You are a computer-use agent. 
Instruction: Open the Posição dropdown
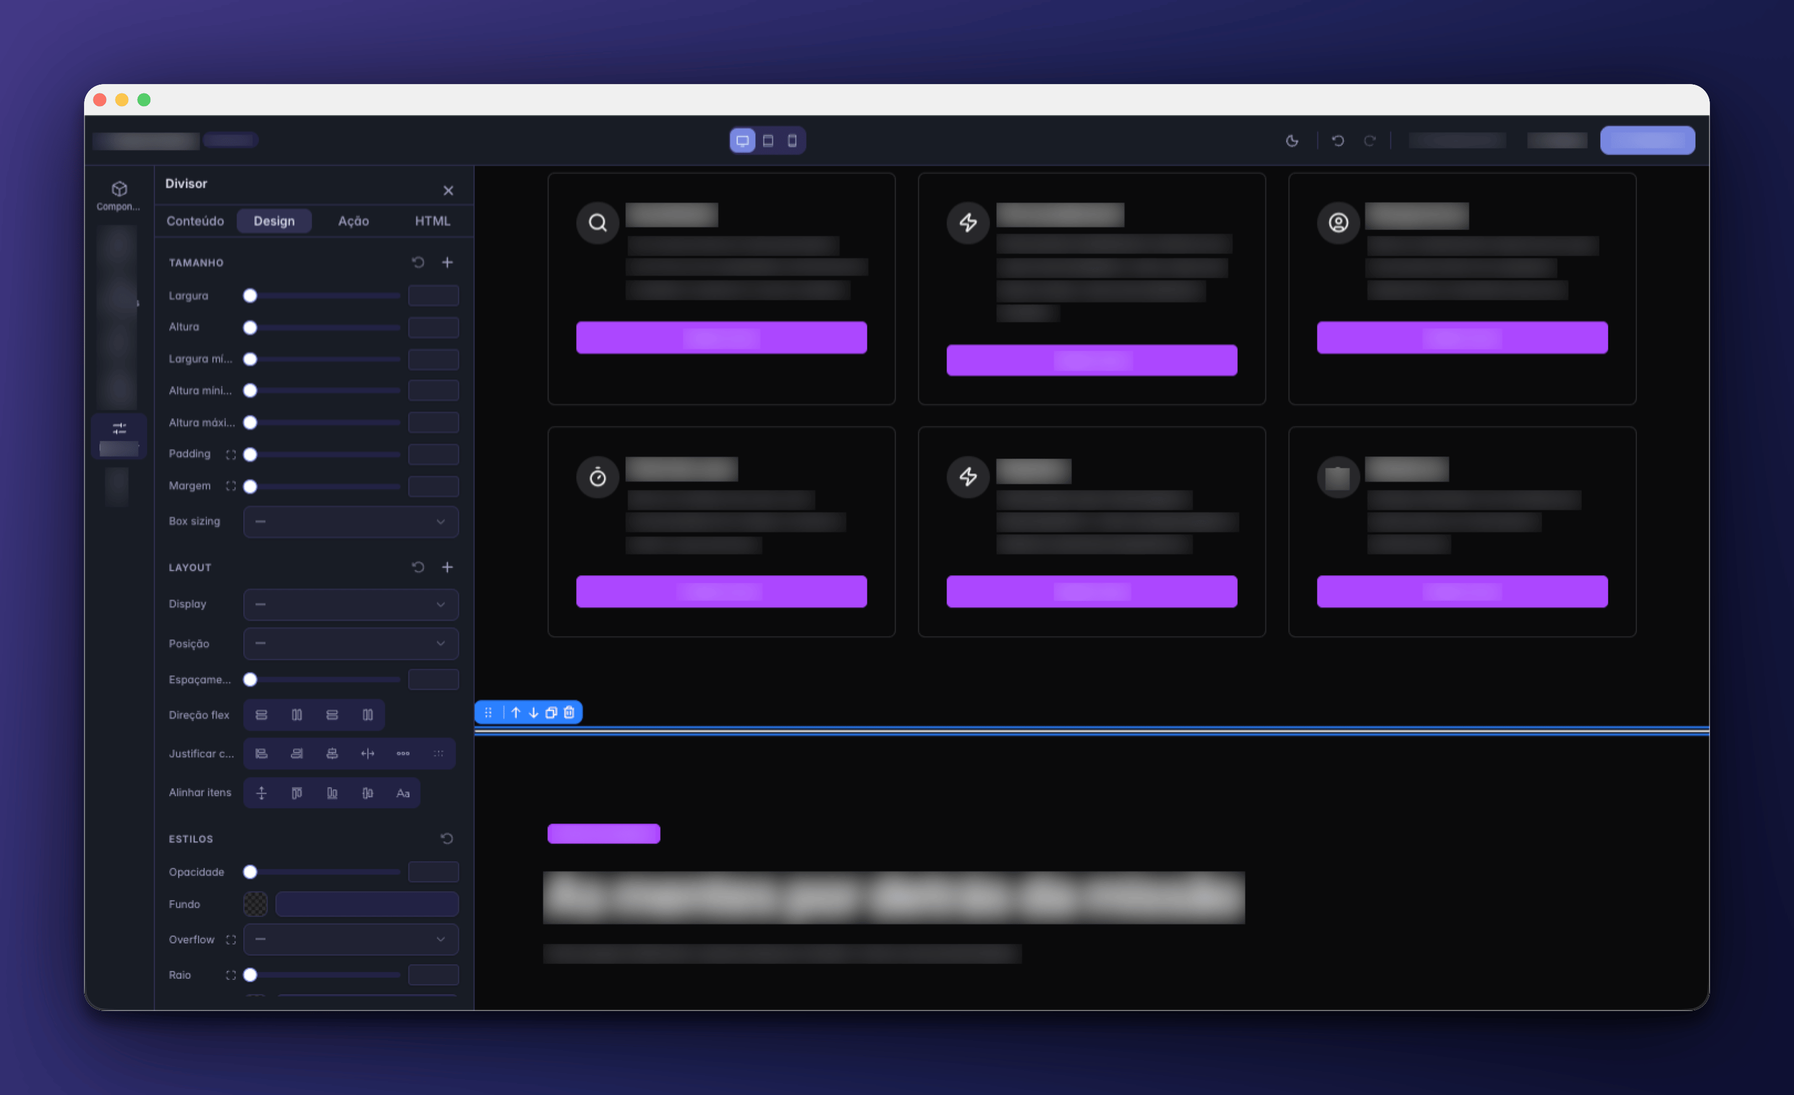(x=351, y=643)
